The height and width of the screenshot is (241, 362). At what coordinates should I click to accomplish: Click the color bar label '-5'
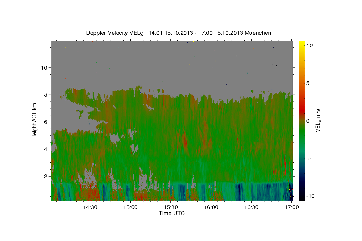(309, 158)
